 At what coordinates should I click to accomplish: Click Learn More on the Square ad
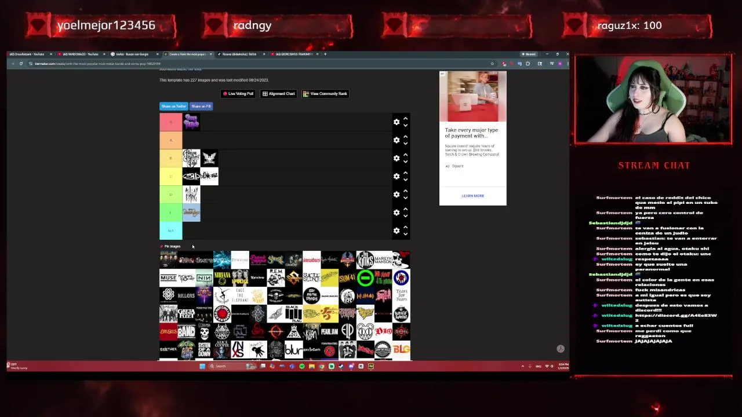[472, 196]
